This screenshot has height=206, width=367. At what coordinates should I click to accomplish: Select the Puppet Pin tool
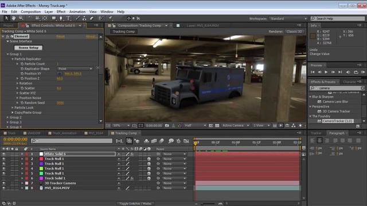click(x=110, y=18)
